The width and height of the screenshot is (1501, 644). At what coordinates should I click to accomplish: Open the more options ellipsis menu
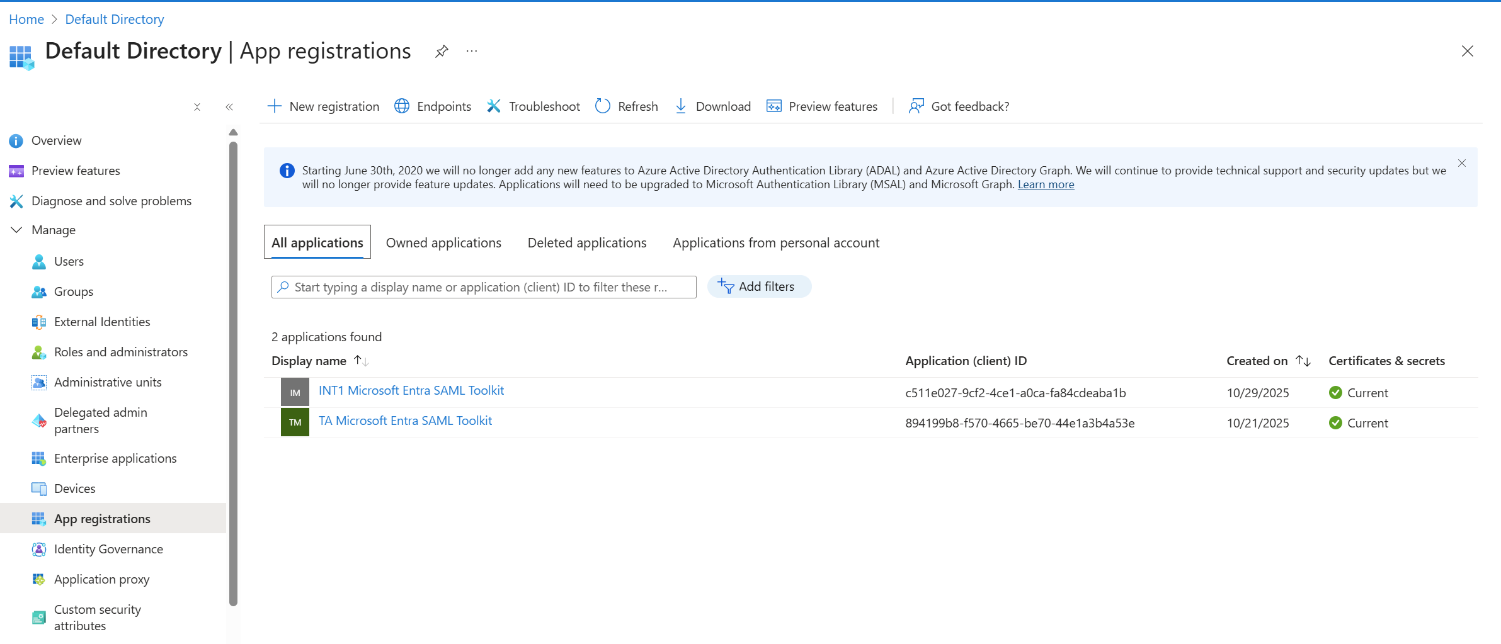coord(472,52)
